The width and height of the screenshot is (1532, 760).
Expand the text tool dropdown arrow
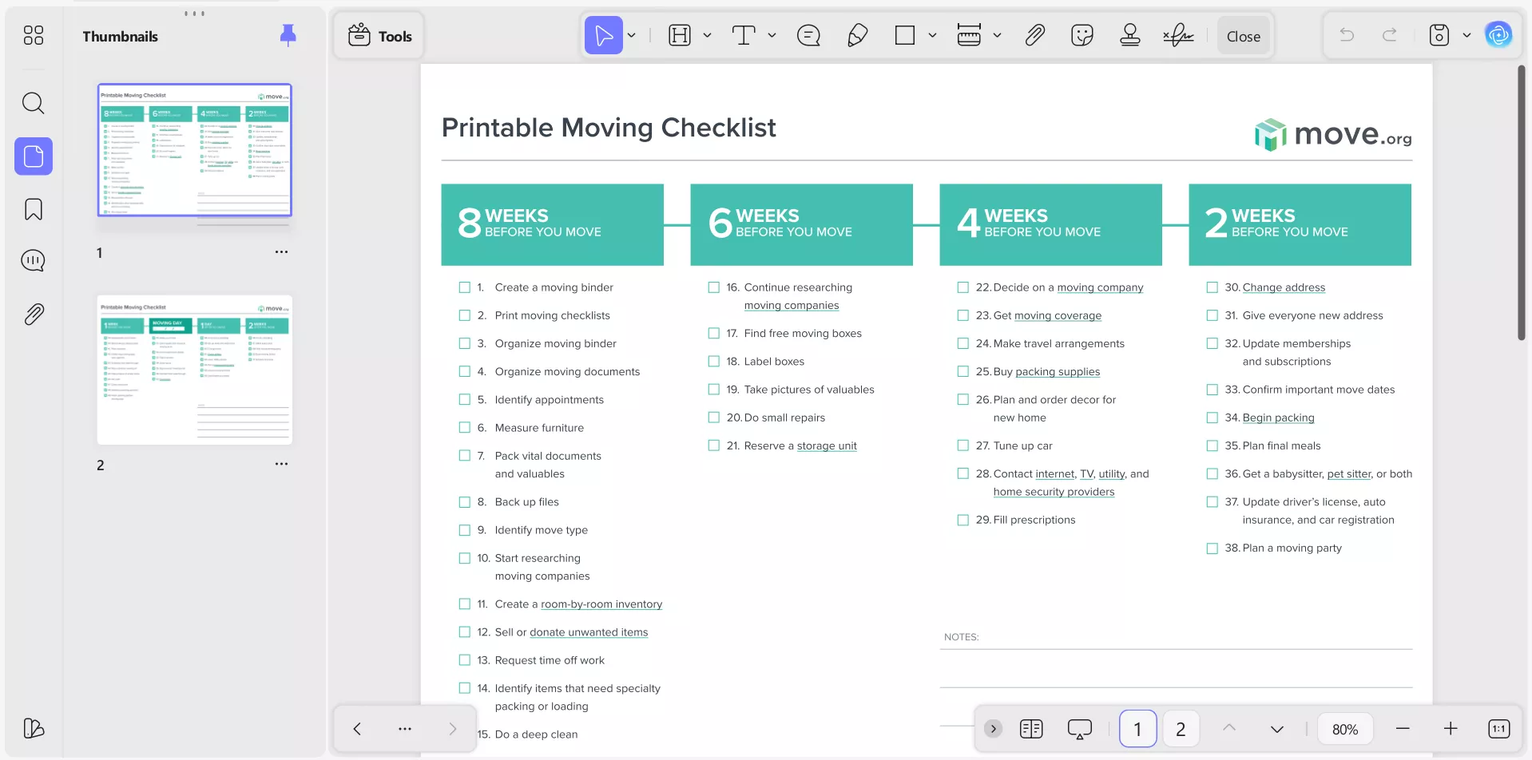pyautogui.click(x=772, y=35)
